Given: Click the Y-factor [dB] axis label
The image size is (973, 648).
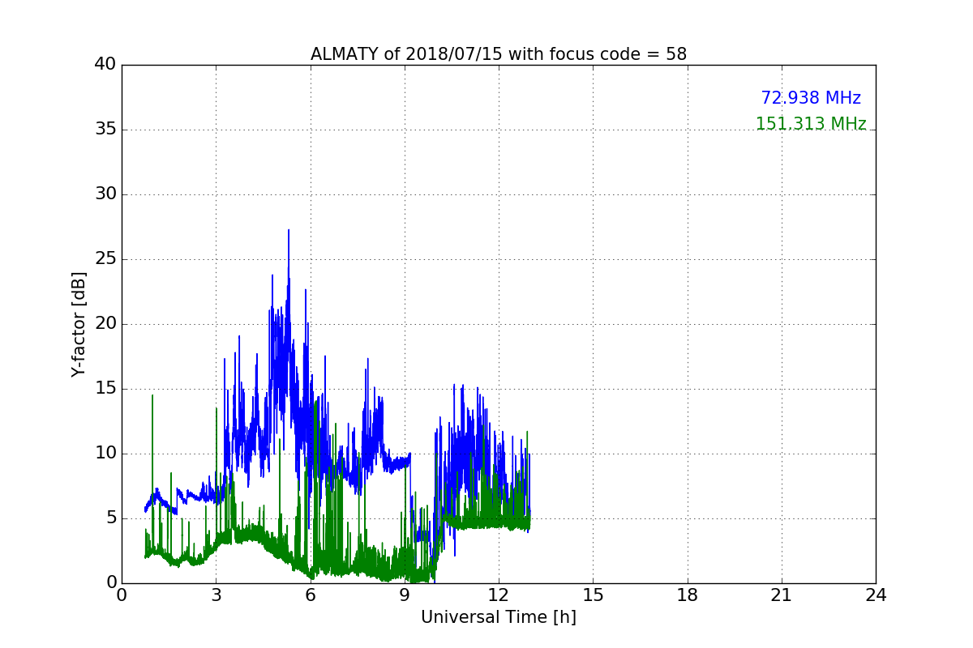Looking at the screenshot, I should pyautogui.click(x=79, y=324).
